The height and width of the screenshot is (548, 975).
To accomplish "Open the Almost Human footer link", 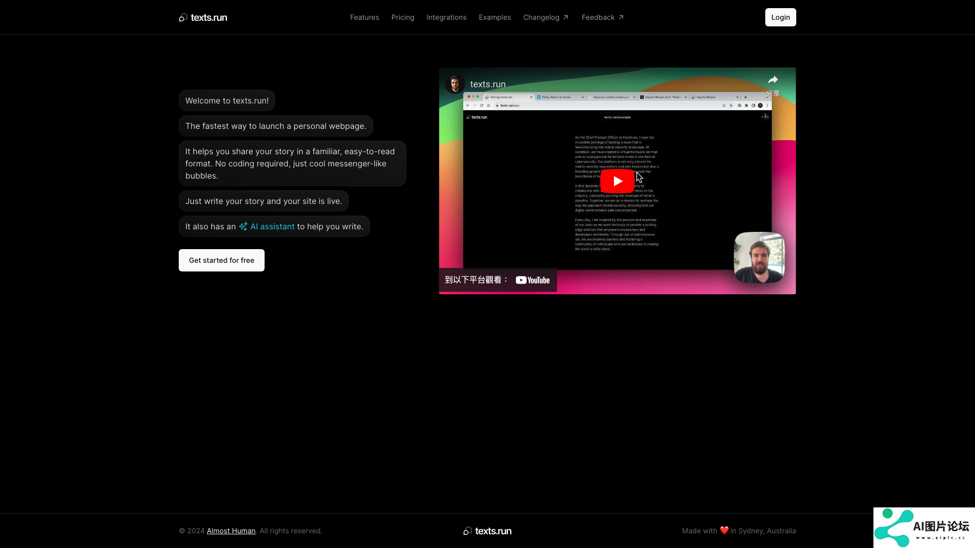I will click(x=231, y=531).
